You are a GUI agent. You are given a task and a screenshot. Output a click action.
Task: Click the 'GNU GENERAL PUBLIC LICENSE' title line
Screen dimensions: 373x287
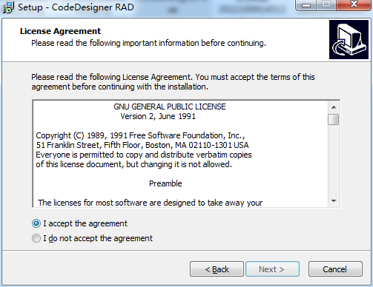click(x=170, y=107)
